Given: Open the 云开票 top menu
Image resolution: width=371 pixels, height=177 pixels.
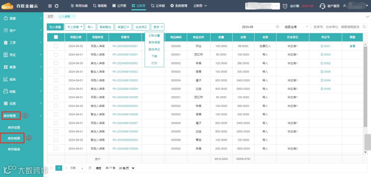Looking at the screenshot, I should [119, 6].
